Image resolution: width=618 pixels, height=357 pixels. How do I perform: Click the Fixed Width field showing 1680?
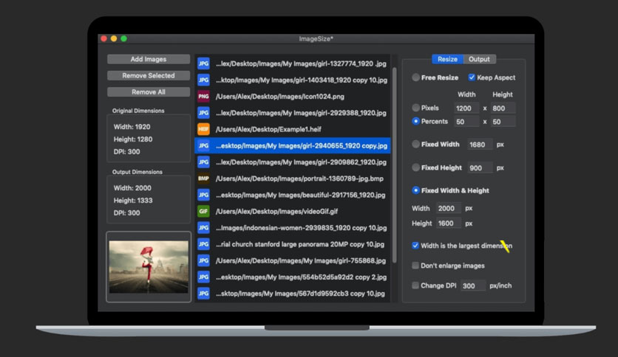click(x=480, y=145)
